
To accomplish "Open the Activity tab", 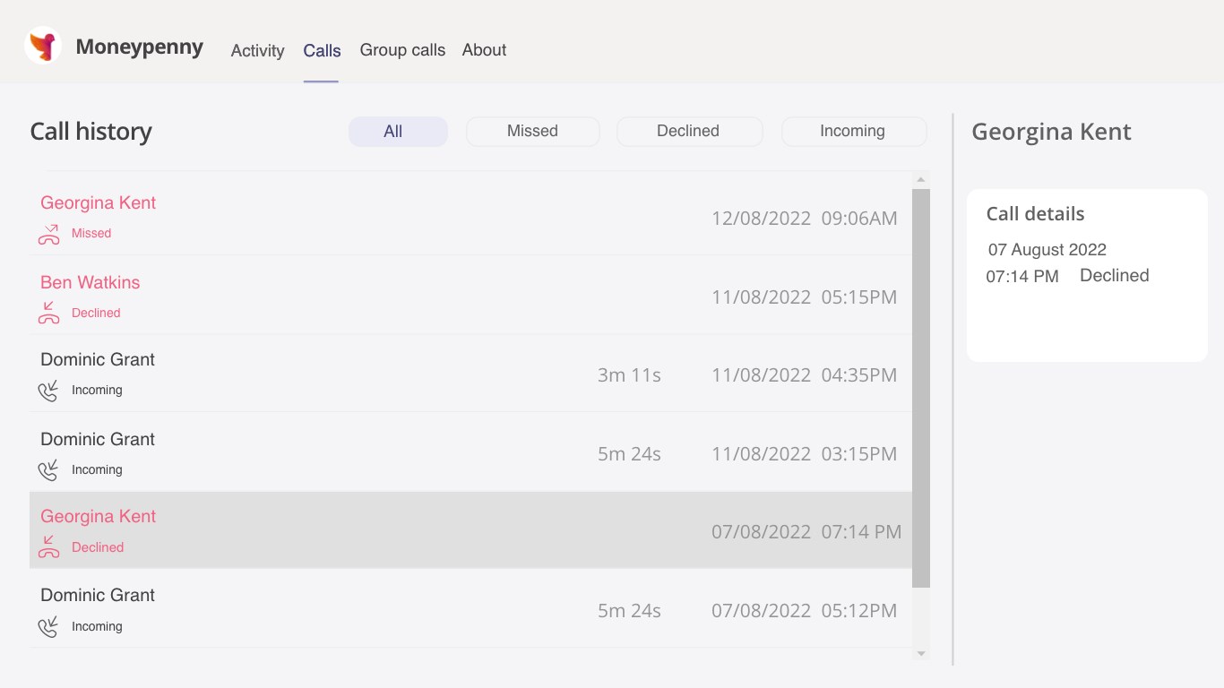I will tap(257, 51).
